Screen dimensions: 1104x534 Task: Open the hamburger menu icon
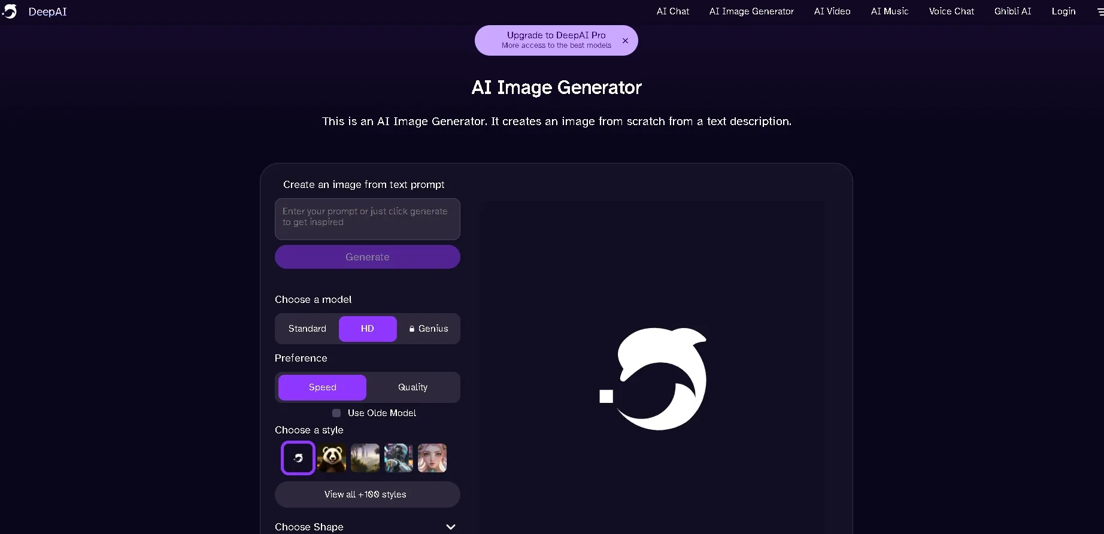click(x=1100, y=11)
